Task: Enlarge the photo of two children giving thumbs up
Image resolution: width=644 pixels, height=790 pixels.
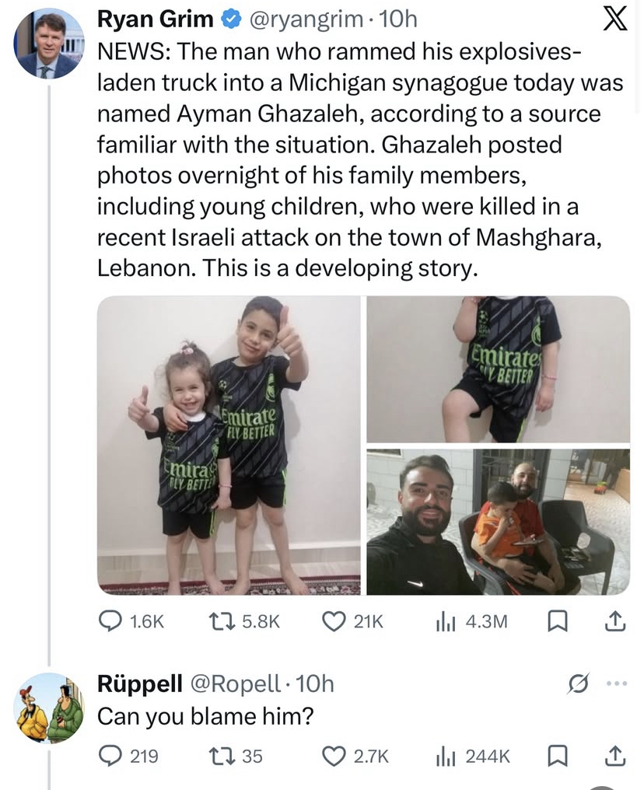Action: coord(229,445)
